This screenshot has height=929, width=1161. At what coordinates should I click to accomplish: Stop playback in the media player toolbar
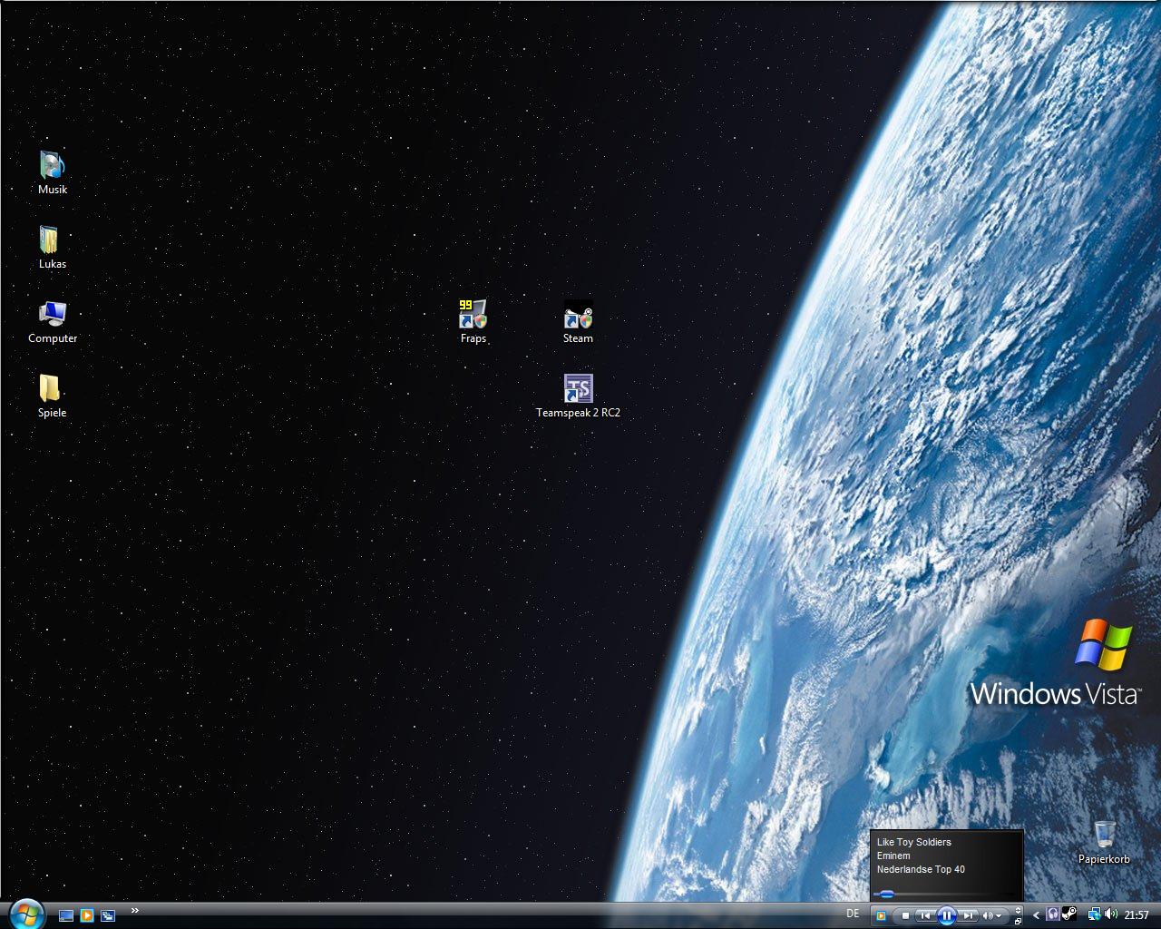pos(904,915)
